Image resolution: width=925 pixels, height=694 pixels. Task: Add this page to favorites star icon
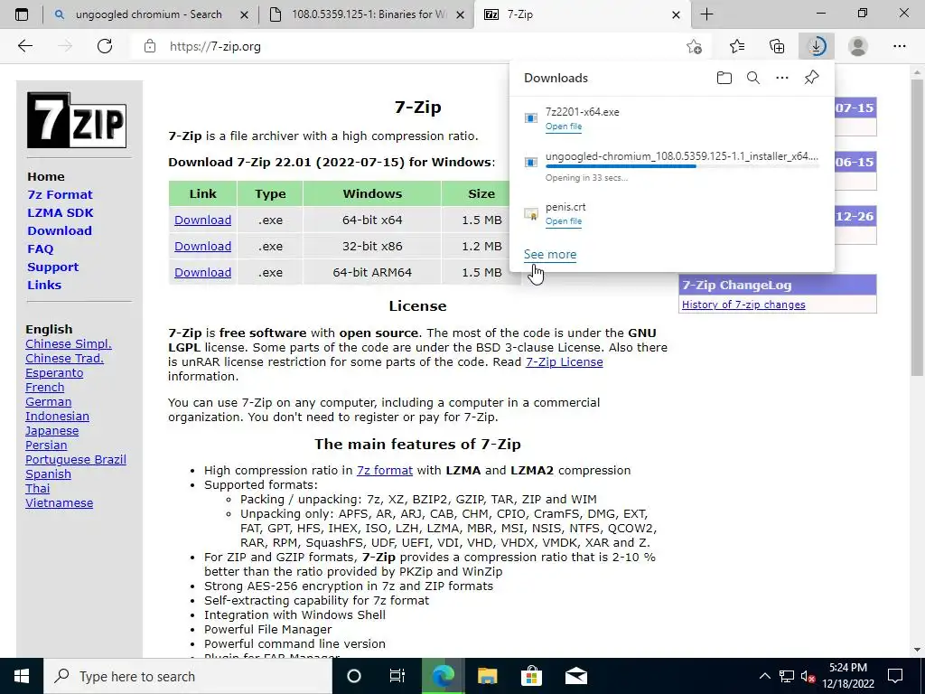pos(695,46)
